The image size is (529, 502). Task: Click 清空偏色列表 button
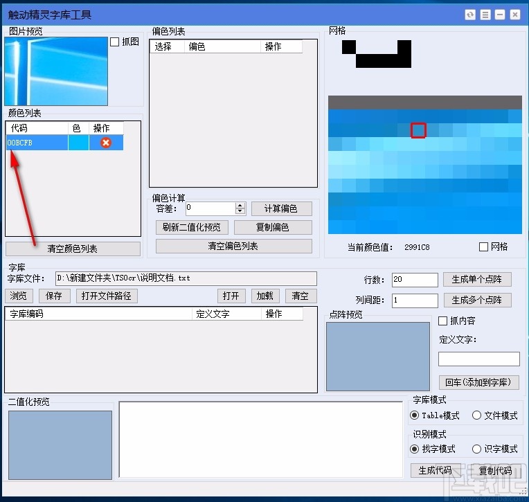tap(233, 246)
